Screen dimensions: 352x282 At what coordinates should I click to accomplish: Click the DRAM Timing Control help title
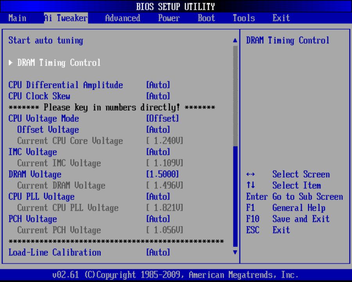tap(288, 40)
